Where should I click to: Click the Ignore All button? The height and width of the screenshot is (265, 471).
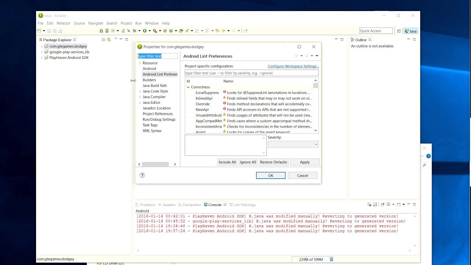click(248, 162)
